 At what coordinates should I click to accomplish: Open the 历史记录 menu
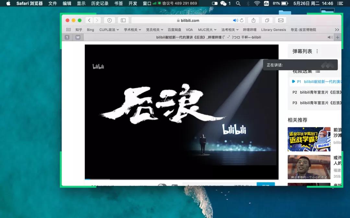tap(100, 3)
